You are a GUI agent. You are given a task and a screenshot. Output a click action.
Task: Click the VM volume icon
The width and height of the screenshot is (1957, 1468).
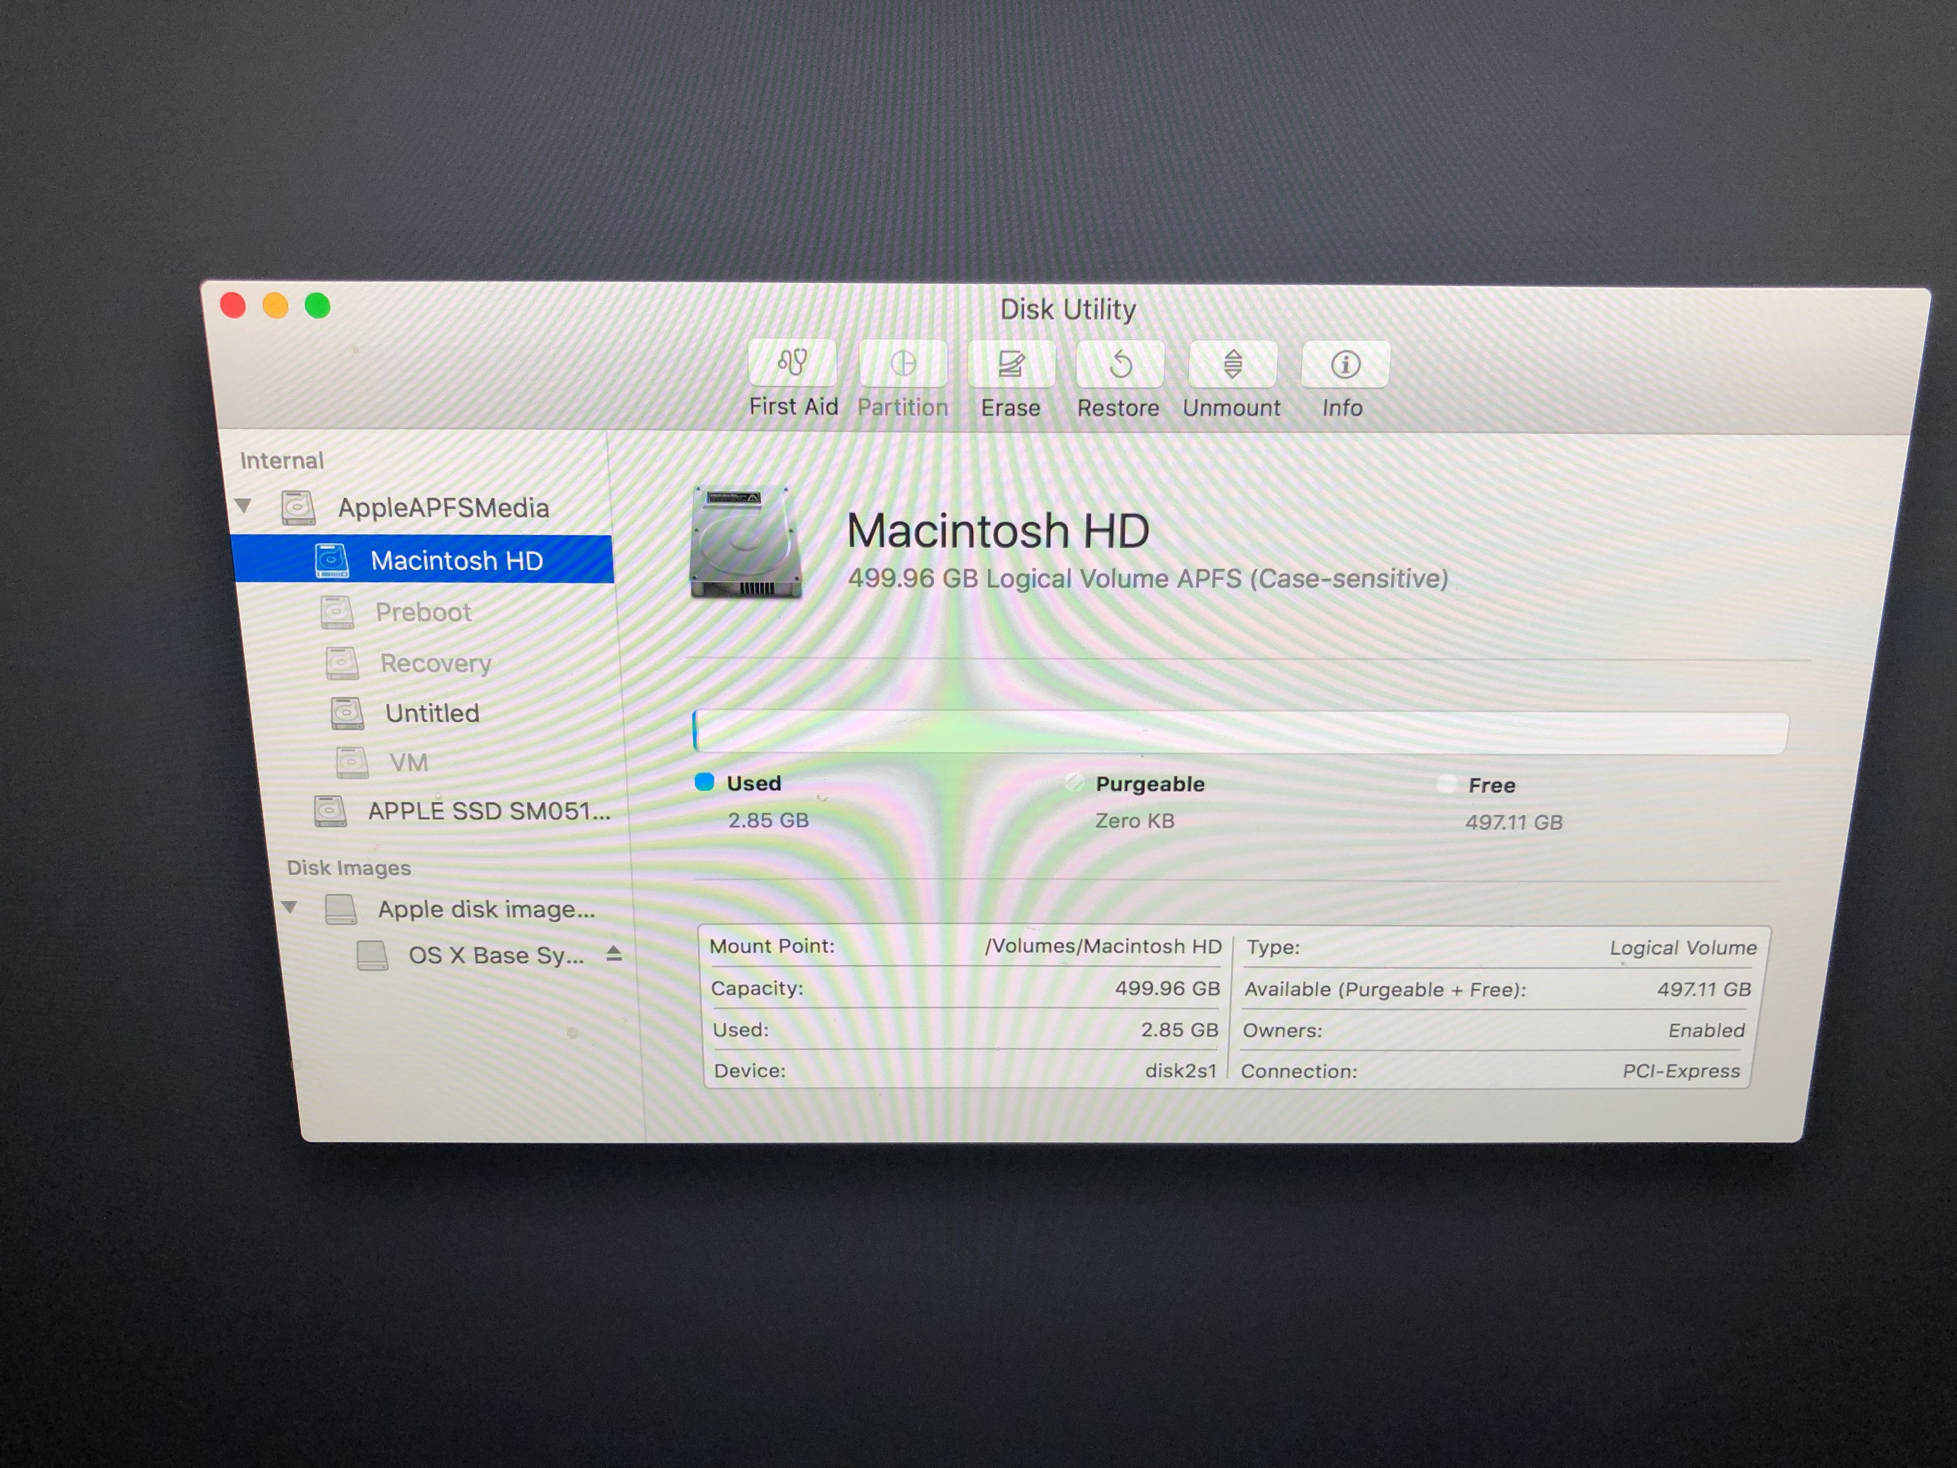(352, 762)
